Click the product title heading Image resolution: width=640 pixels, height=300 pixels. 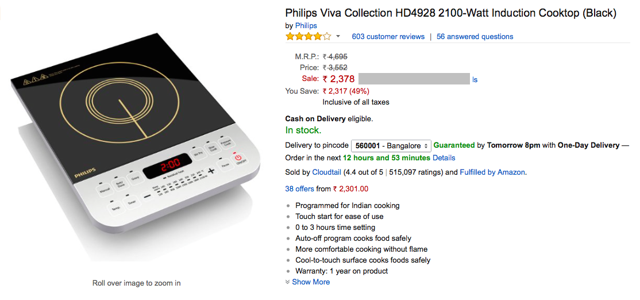(450, 13)
